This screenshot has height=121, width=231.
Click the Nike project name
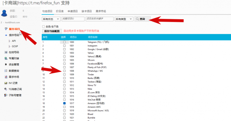click(x=90, y=89)
